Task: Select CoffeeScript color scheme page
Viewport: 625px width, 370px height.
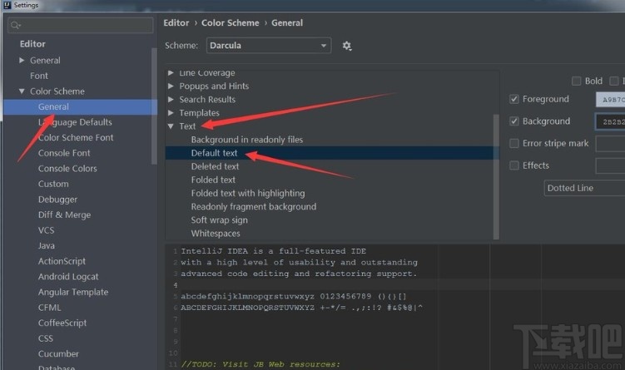Action: pos(62,323)
